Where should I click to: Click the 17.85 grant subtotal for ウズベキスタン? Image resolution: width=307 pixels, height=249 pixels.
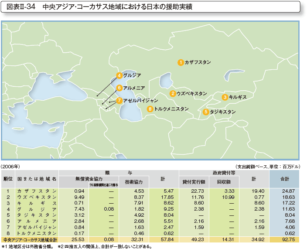click(x=167, y=197)
